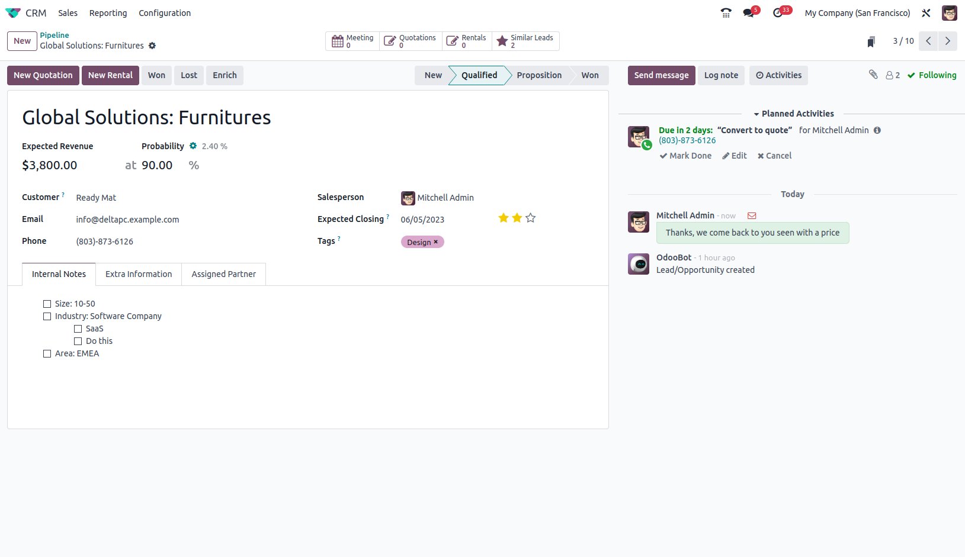Toggle the 'Area: EMEA' checkbox
This screenshot has width=965, height=557.
tap(47, 353)
